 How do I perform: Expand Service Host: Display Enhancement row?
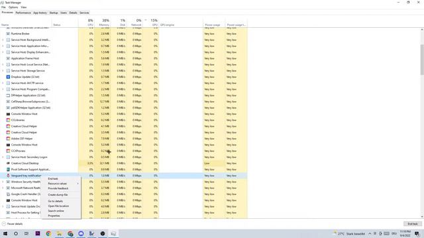click(3, 52)
